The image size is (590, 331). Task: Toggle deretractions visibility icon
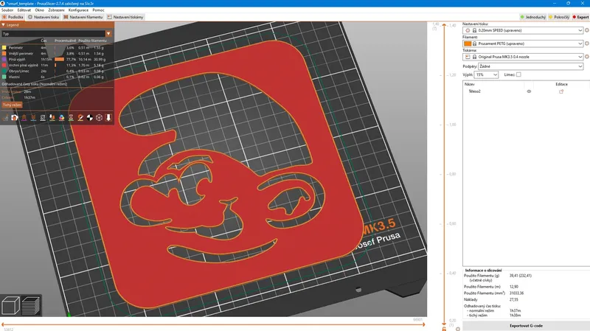[x=33, y=118]
